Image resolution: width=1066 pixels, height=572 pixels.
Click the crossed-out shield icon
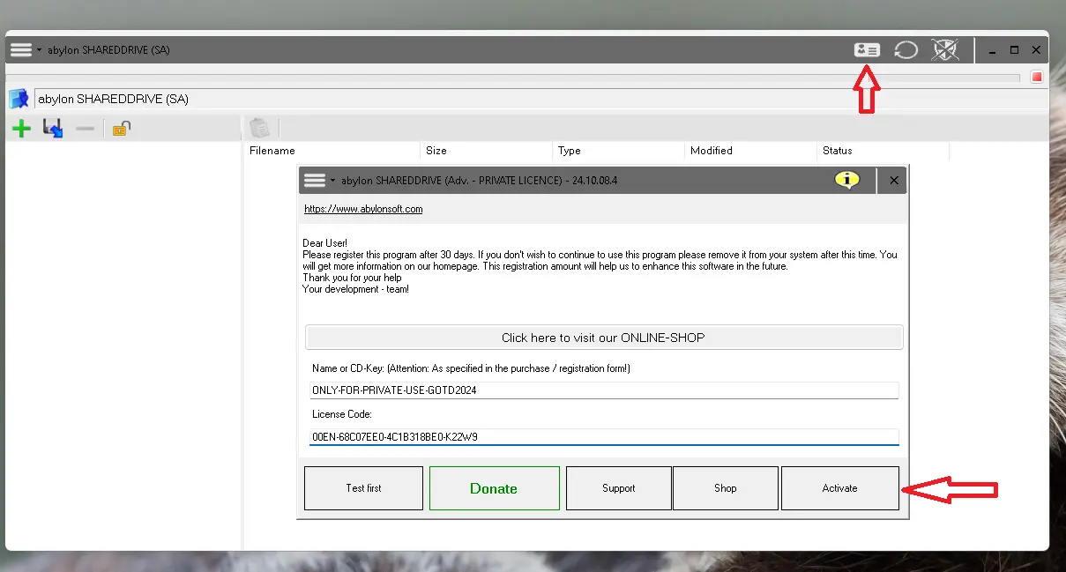(944, 50)
